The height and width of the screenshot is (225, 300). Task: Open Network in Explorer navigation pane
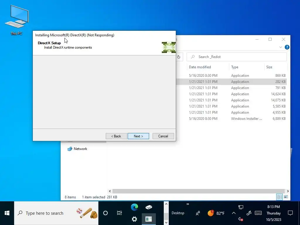(77, 149)
